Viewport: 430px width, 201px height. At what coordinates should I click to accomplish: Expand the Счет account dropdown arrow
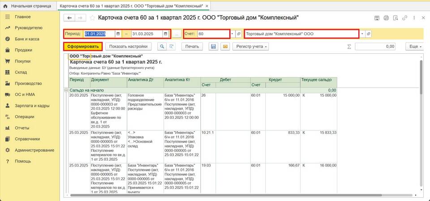(232, 34)
